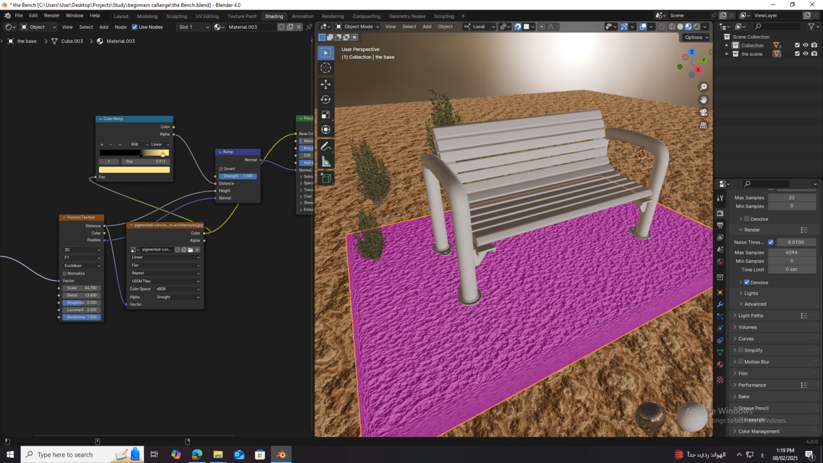Select the Move tool in viewport toolbar
The height and width of the screenshot is (463, 823).
pos(325,84)
